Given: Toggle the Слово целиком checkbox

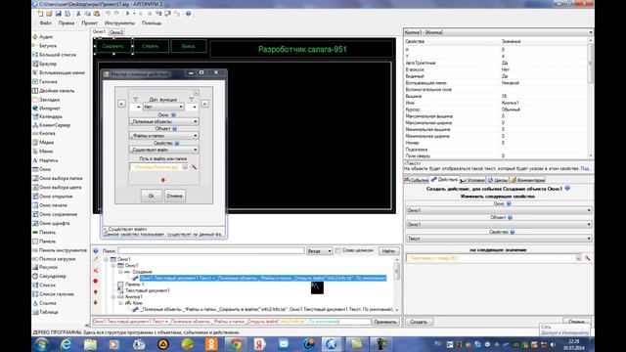Looking at the screenshot, I should (x=338, y=250).
